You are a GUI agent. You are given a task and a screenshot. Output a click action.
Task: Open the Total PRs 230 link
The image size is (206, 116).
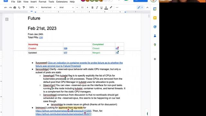41,37
